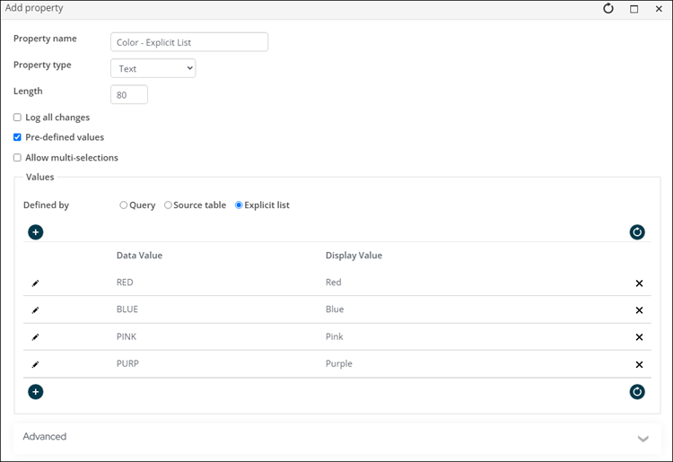Remove the Red value with X icon
Screen dimensions: 673x462
[639, 283]
